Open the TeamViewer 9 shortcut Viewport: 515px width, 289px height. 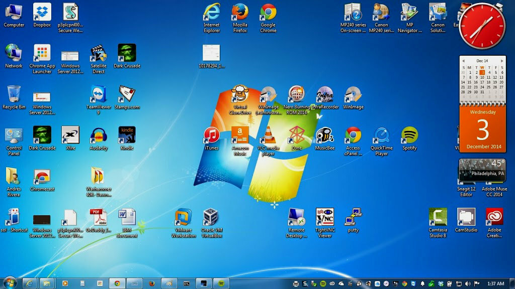click(x=99, y=100)
